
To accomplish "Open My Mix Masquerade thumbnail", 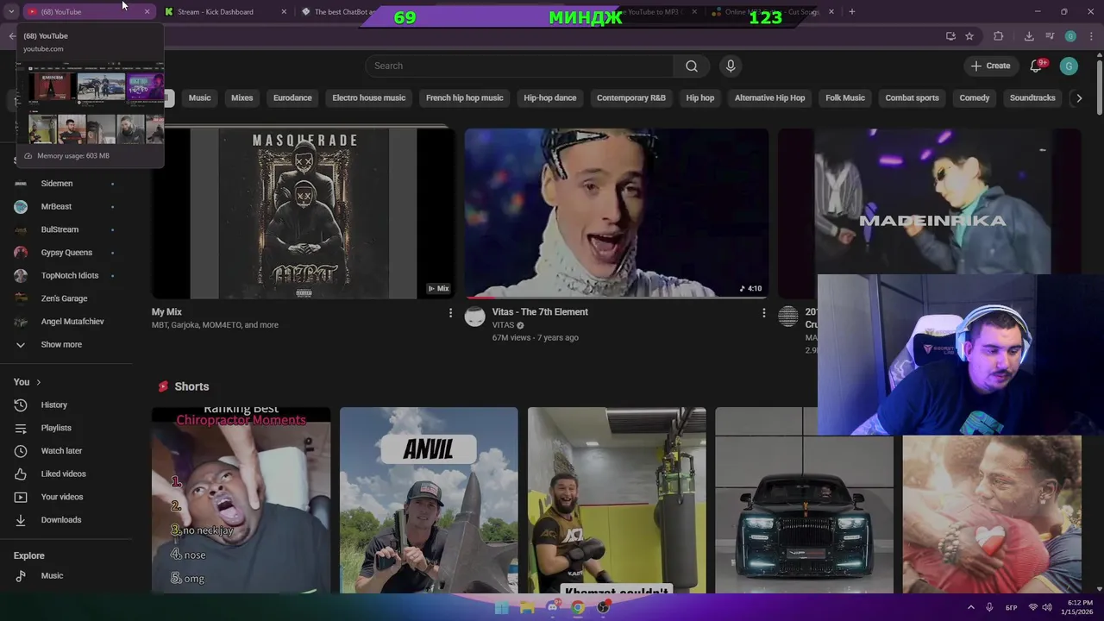I will point(304,214).
